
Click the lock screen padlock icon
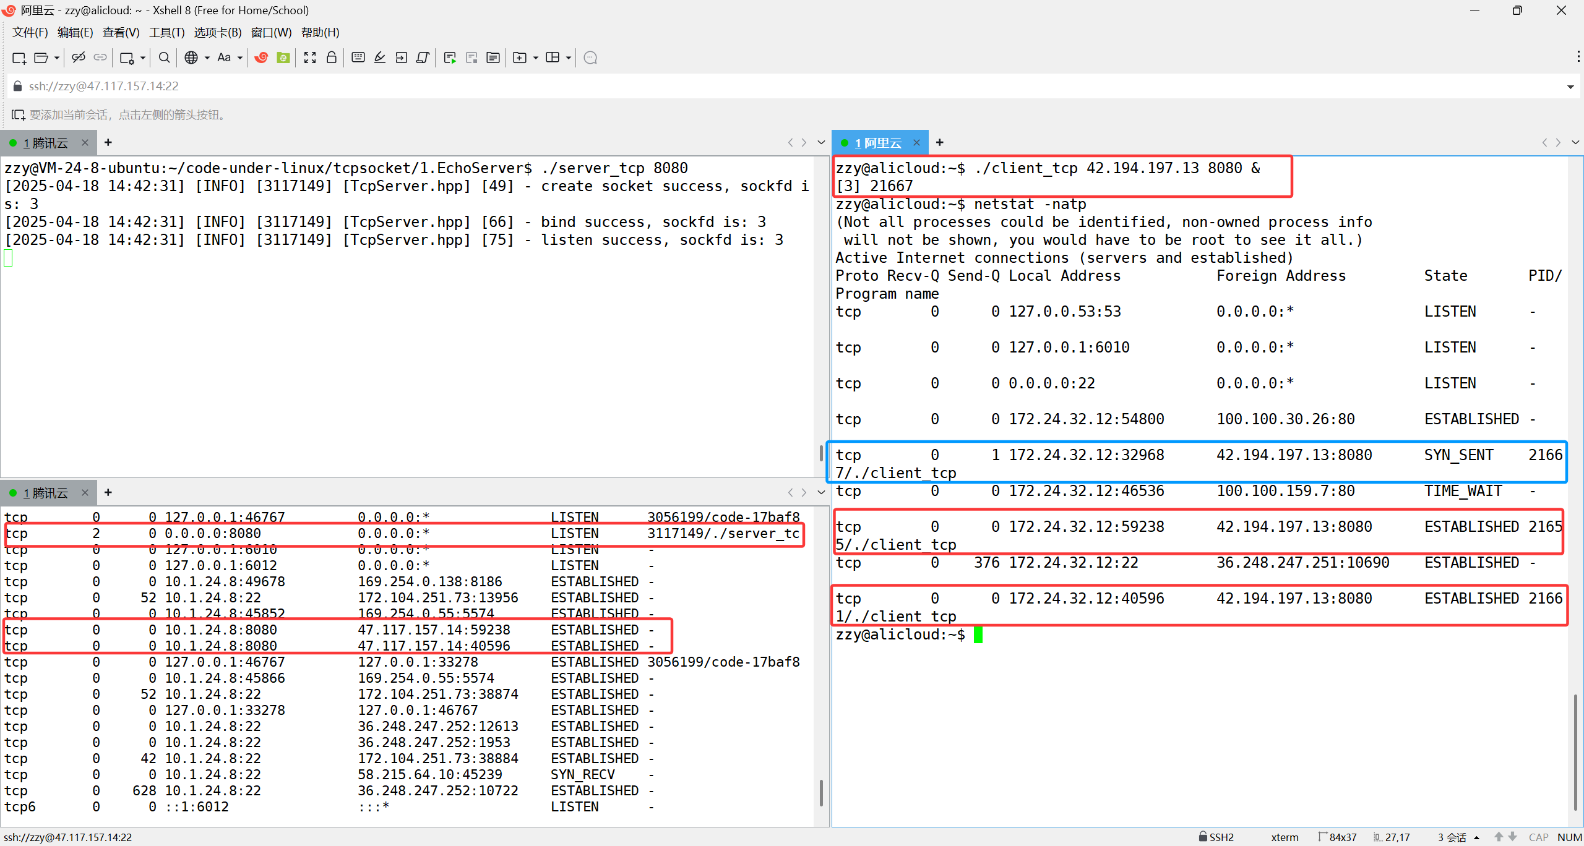click(x=332, y=58)
